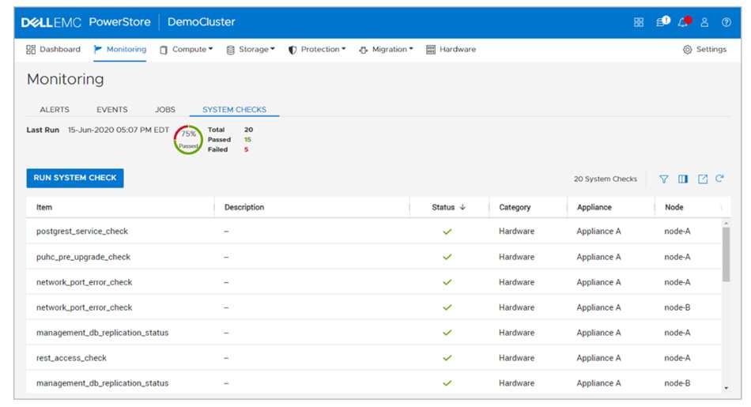Expand the Storage menu arrow
Screen dimensions: 751x407
[273, 49]
